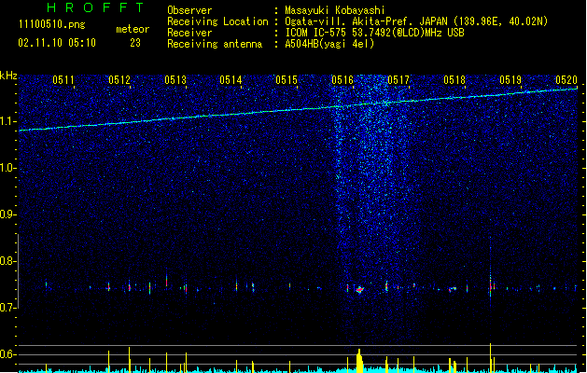Click the Receiving Location label
This screenshot has width=587, height=373.
217,21
